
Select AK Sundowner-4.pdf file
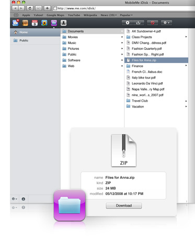coord(156,31)
